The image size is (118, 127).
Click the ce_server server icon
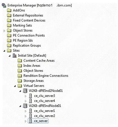[x=30, y=121]
